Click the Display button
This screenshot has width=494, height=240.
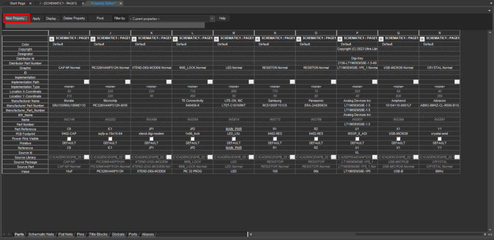[52, 18]
